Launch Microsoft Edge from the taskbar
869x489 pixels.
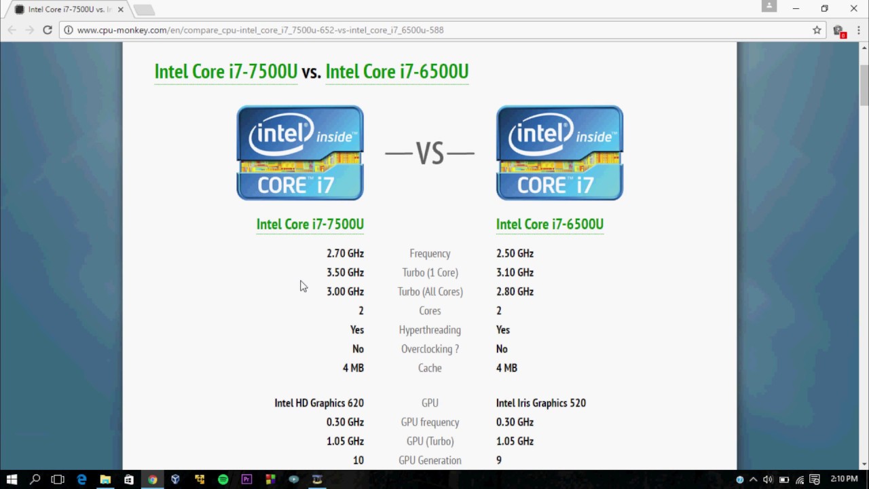click(x=81, y=479)
